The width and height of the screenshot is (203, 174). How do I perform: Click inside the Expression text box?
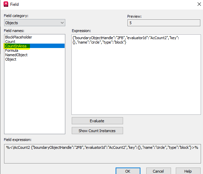[x=136, y=75]
